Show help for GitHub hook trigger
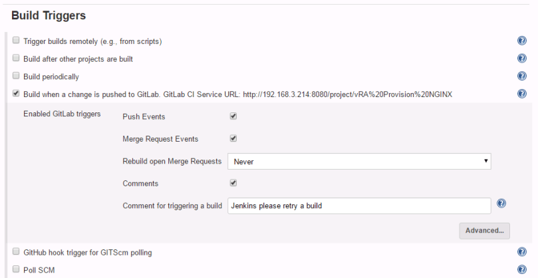 [522, 252]
